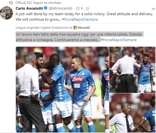Open the @MrAncelotti handle
Screen dimensions: 156x133
pos(61,9)
